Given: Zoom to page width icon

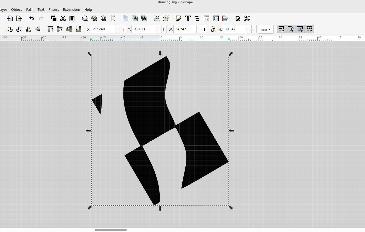Looking at the screenshot, I should click(x=113, y=18).
